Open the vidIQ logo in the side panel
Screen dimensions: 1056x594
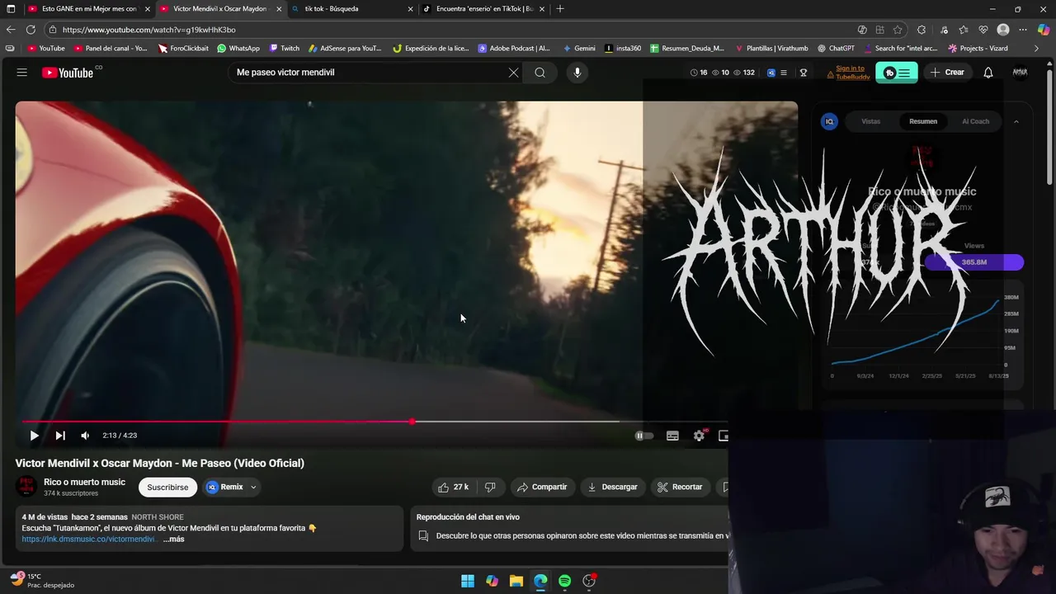point(829,121)
